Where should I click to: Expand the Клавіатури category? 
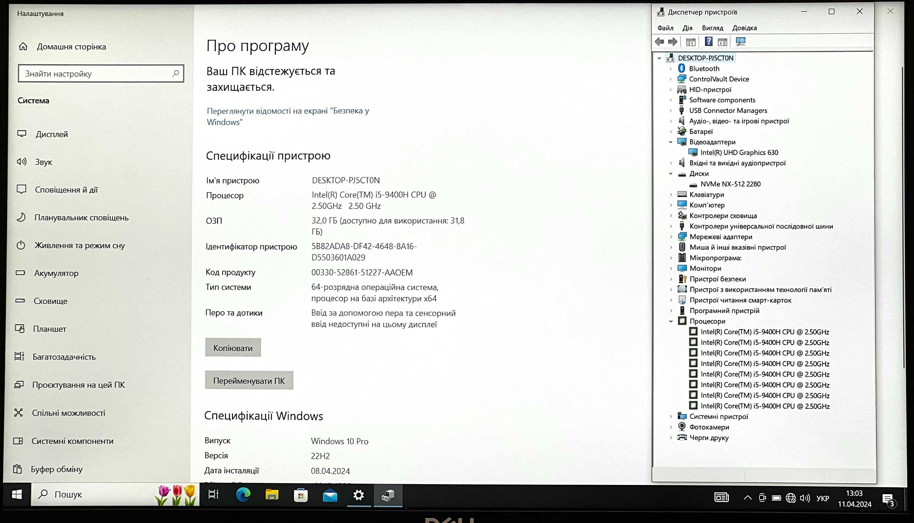[671, 195]
